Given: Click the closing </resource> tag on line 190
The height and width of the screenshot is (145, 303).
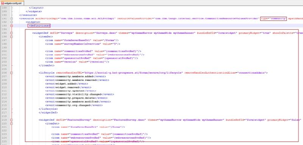Looking at the screenshot, I should [x=28, y=15].
